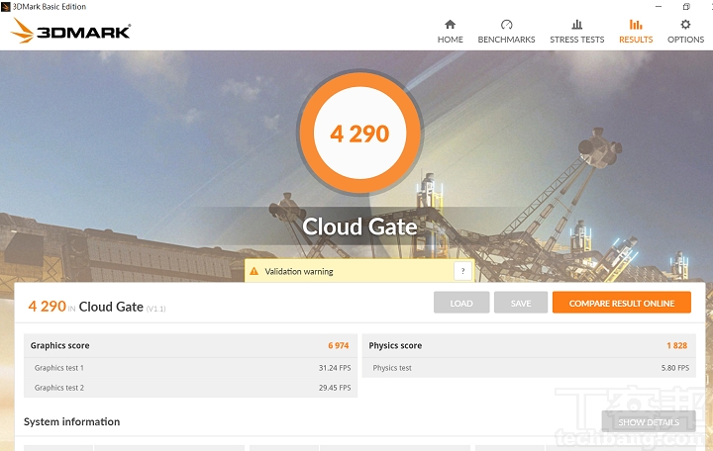713x451 pixels.
Task: Click the Results bar chart icon
Action: coord(636,25)
